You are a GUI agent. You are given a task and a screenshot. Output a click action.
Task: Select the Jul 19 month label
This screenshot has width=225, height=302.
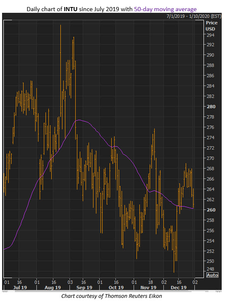(x=20, y=288)
